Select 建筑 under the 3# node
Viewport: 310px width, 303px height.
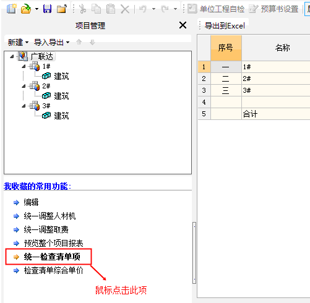[x=61, y=116]
